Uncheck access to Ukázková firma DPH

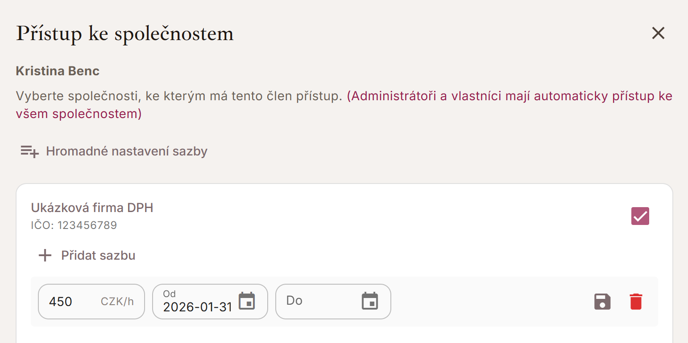pyautogui.click(x=640, y=216)
